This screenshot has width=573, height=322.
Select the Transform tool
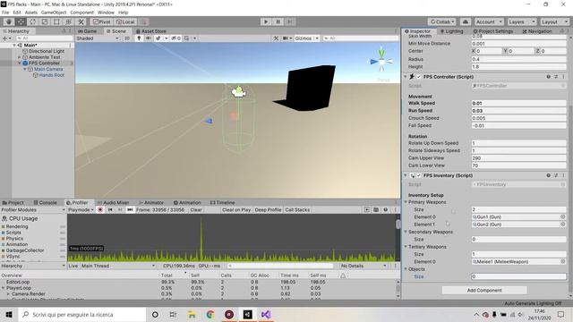pyautogui.click(x=69, y=21)
